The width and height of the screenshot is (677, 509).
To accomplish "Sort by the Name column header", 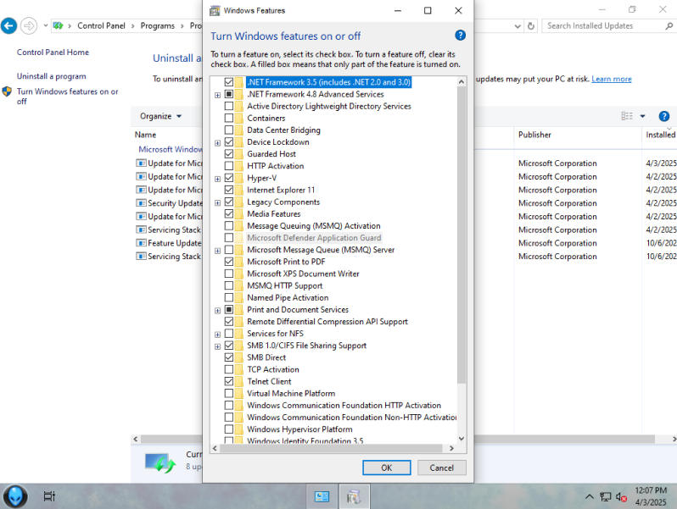I will click(146, 135).
